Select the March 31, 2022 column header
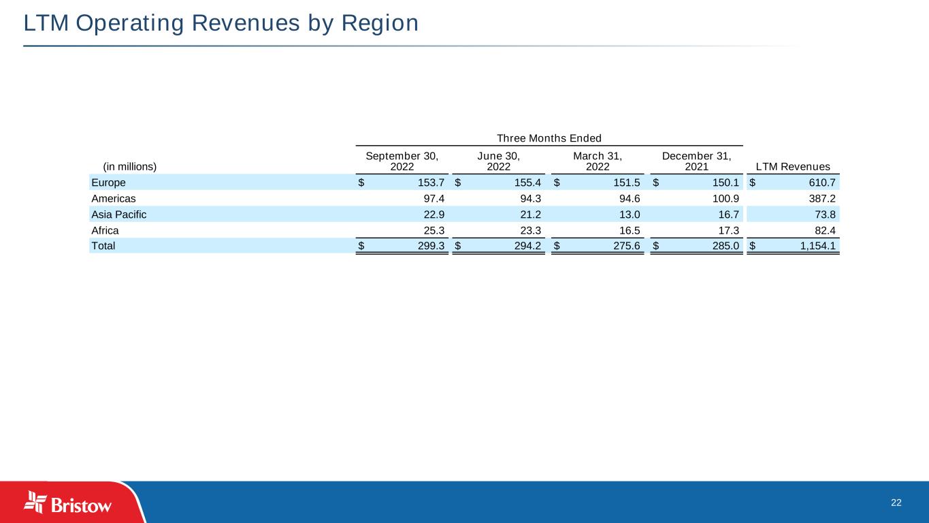Screen dimensions: 929x523 (598, 161)
